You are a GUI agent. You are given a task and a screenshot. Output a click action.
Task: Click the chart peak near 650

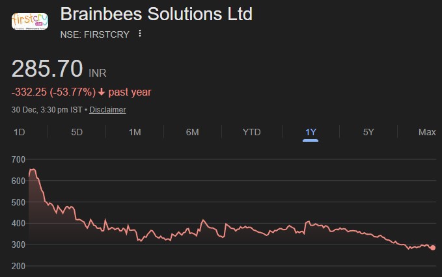coord(32,170)
